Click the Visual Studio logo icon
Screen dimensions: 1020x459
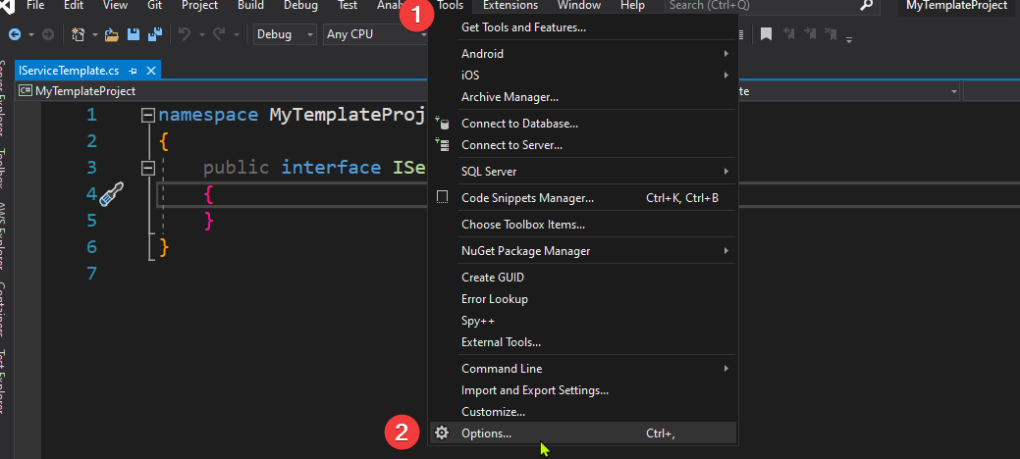tap(8, 5)
